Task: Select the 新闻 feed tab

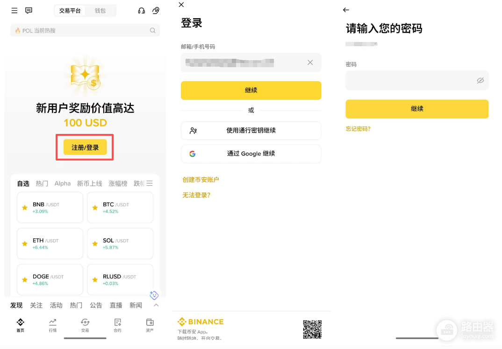Action: tap(136, 305)
